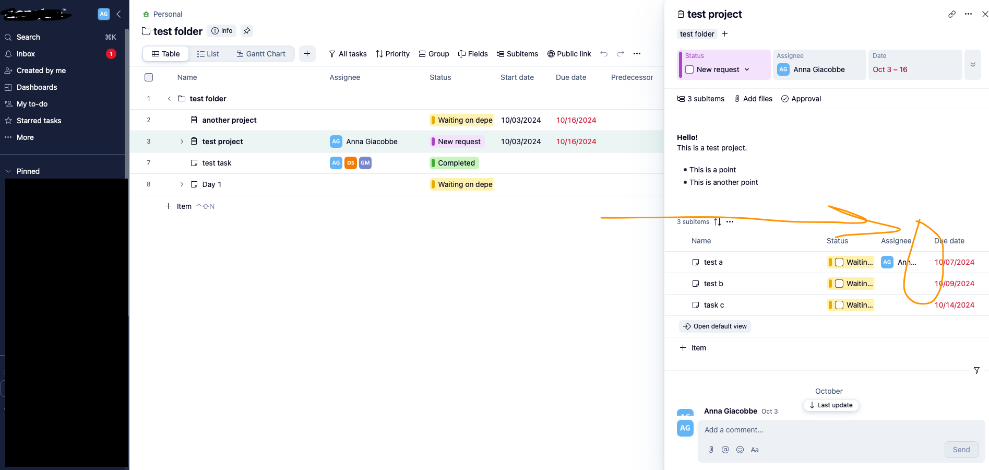Filter the activity stream with funnel icon
The height and width of the screenshot is (470, 989).
point(976,370)
